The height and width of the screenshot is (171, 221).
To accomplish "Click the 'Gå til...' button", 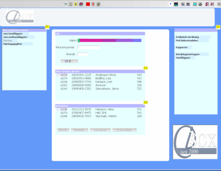I will point(69,61).
